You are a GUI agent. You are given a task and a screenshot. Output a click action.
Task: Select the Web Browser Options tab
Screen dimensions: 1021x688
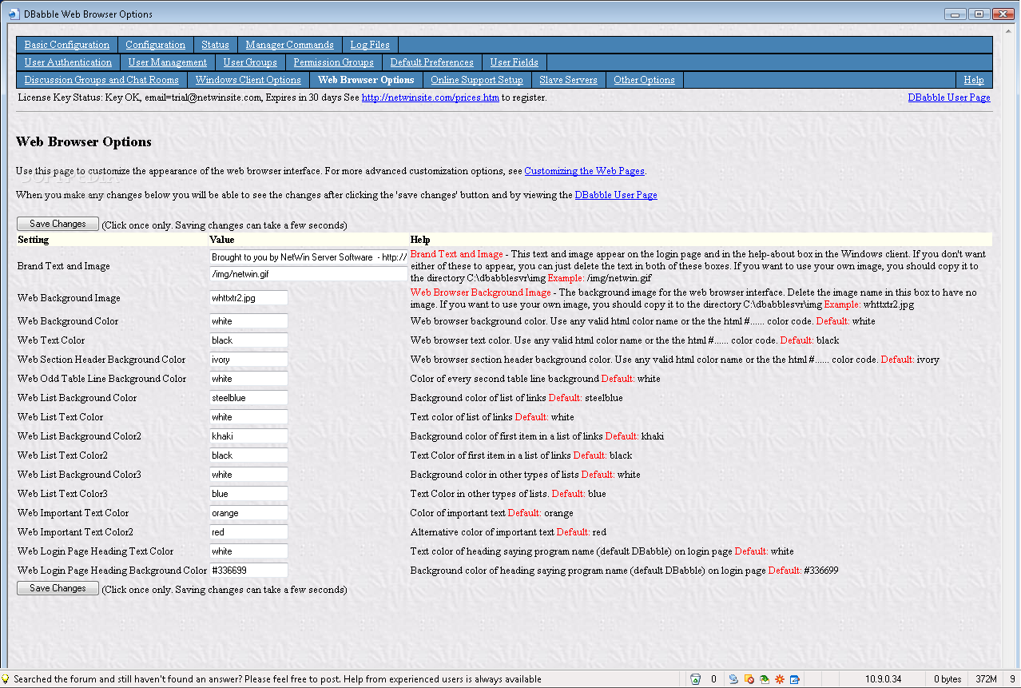coord(366,80)
